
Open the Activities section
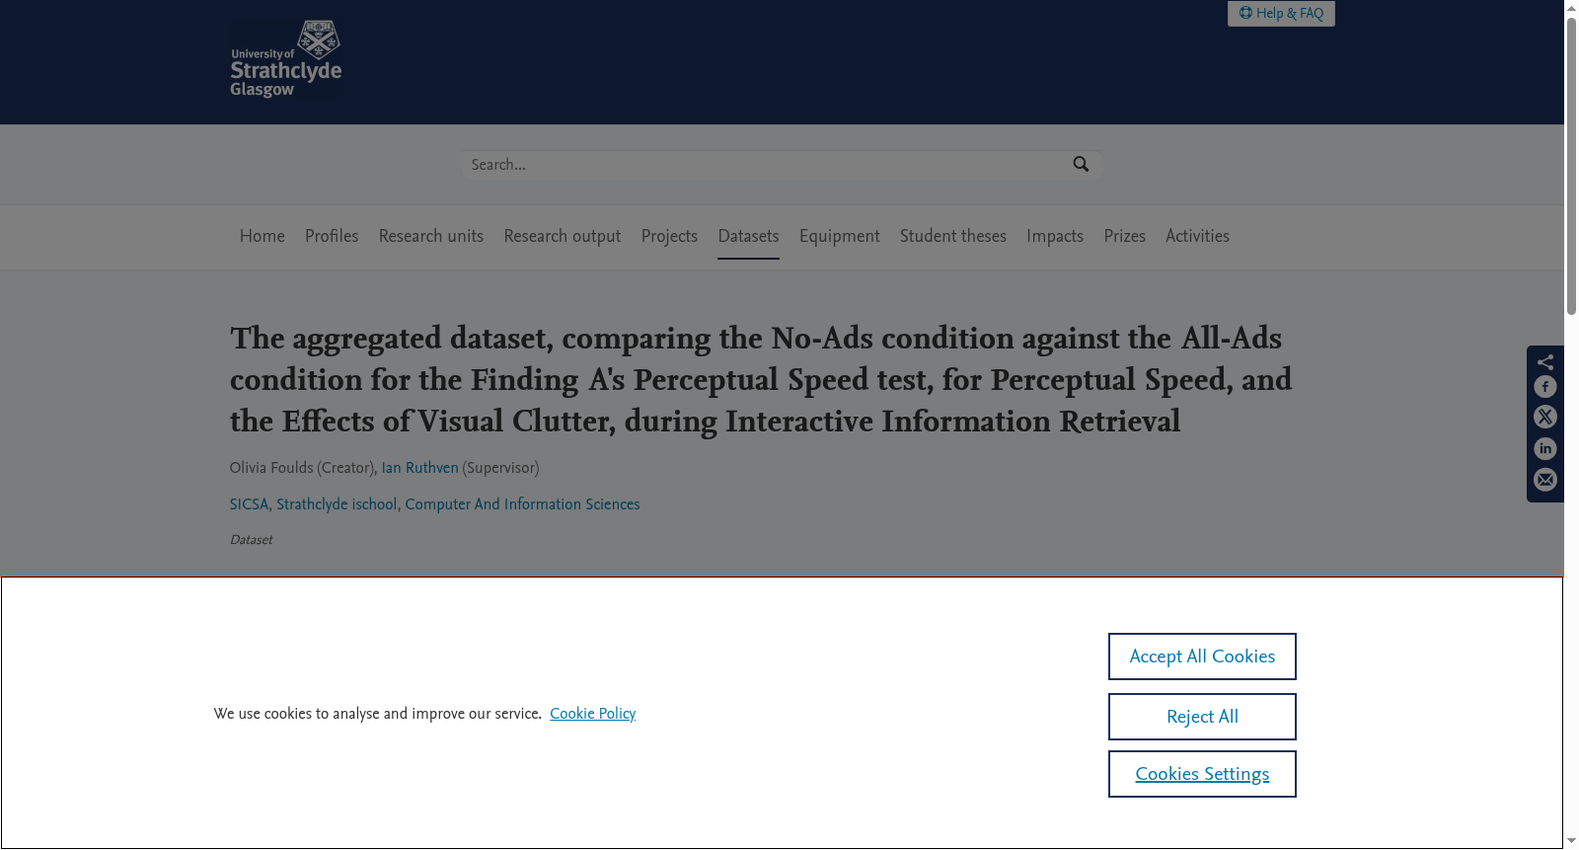1197,236
